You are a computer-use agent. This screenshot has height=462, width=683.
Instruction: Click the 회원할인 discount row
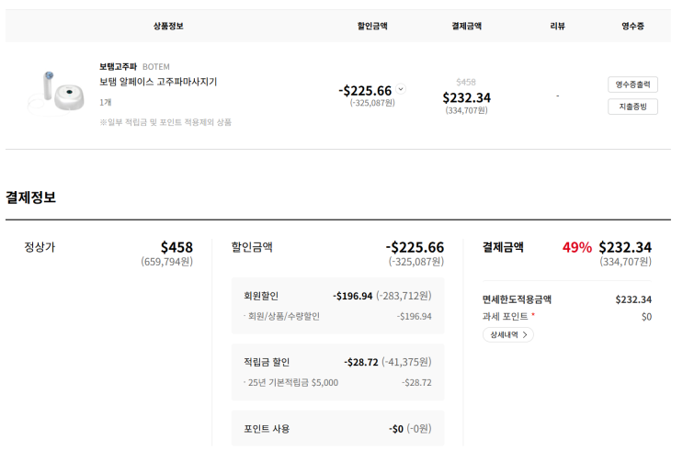point(337,296)
